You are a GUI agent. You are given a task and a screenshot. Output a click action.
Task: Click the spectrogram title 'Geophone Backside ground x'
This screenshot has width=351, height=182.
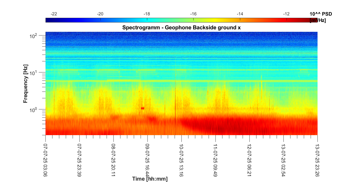point(181,28)
